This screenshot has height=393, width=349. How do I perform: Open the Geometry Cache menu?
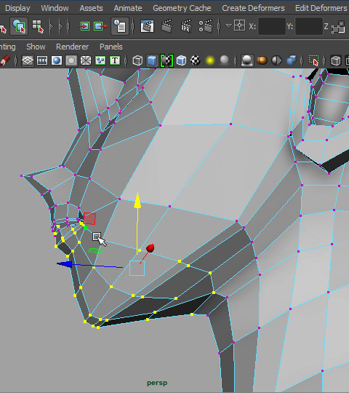(x=182, y=8)
